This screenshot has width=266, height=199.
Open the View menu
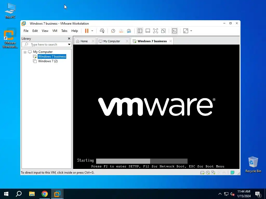point(45,31)
